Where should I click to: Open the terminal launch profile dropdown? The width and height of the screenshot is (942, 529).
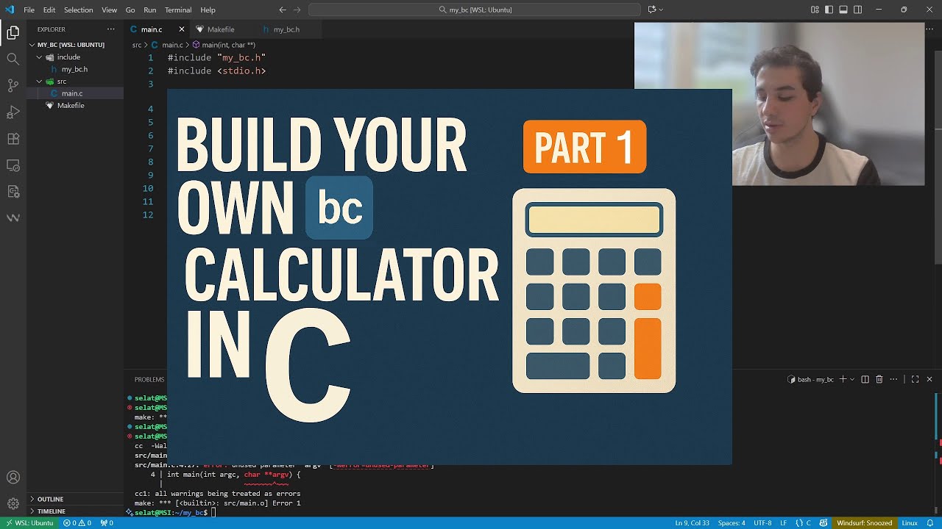(x=852, y=379)
